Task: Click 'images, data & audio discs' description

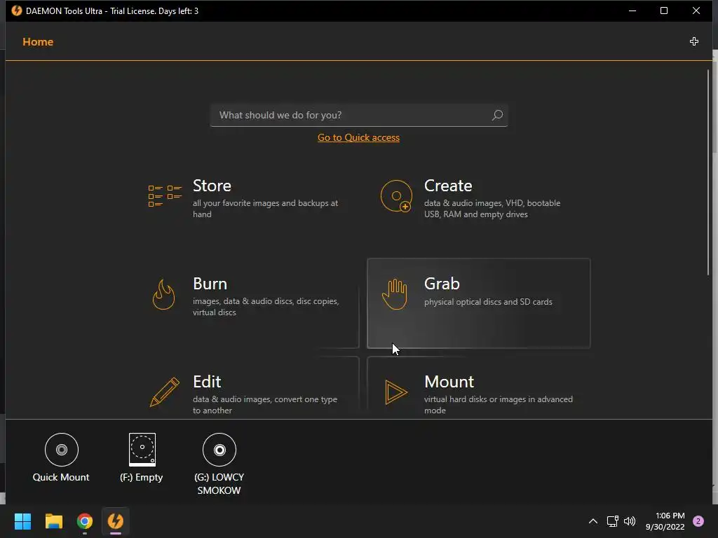Action: coord(266,307)
